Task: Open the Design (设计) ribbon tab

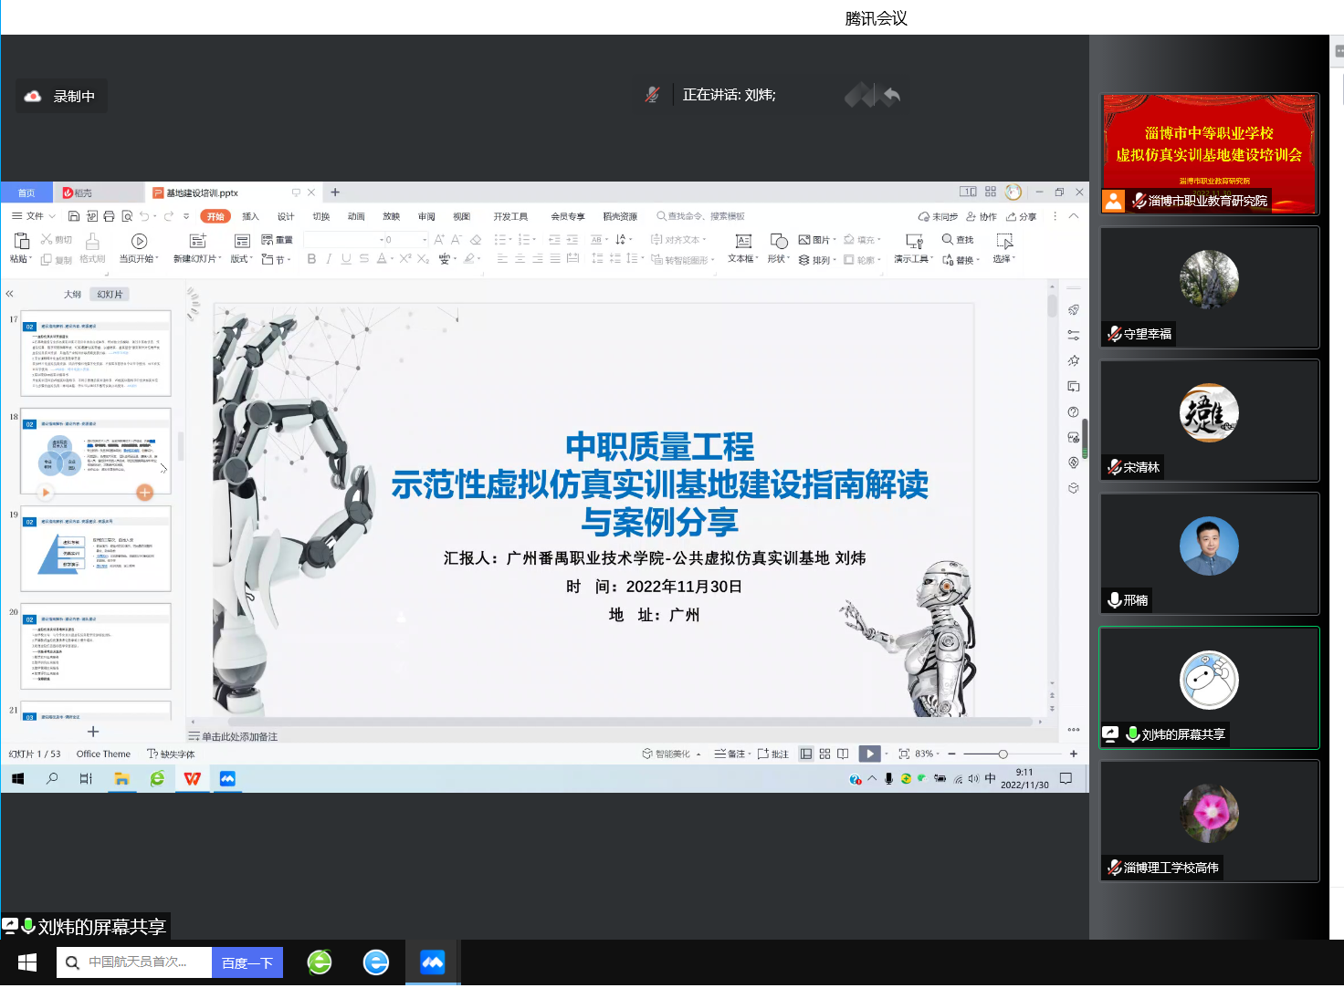Action: 286,216
